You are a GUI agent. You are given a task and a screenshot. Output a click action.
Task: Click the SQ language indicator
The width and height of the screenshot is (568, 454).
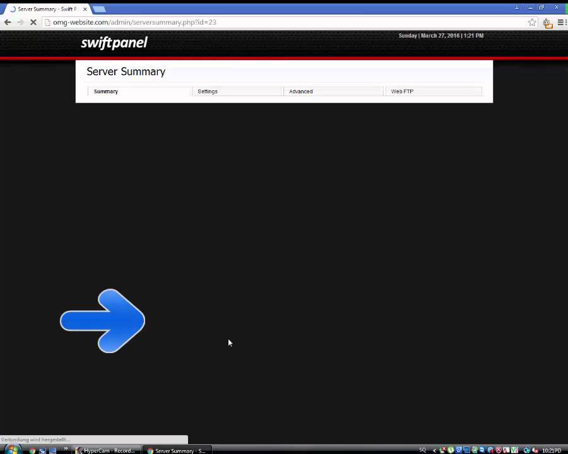pos(423,450)
